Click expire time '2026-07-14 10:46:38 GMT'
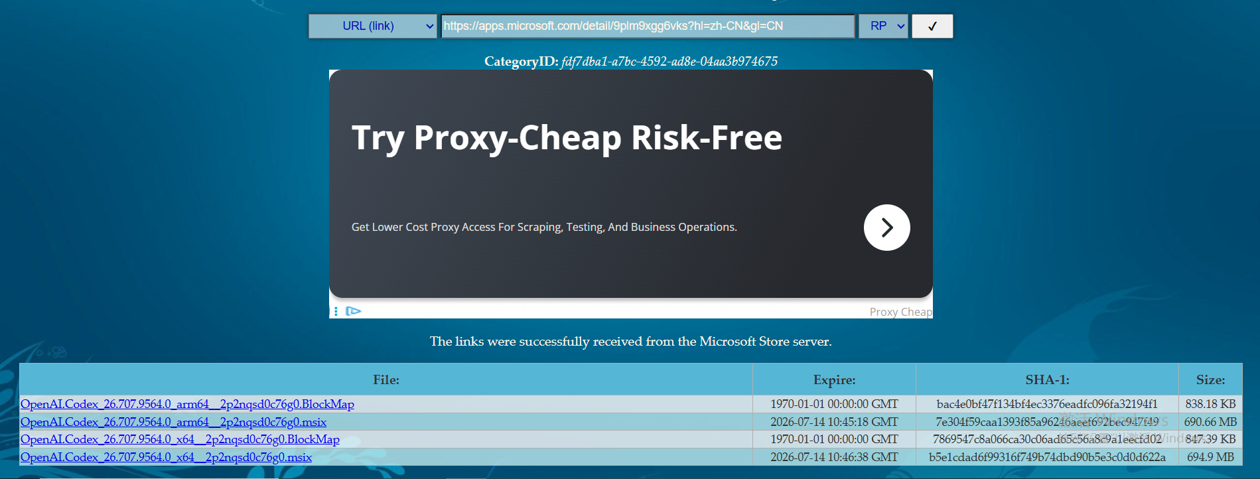 point(834,457)
